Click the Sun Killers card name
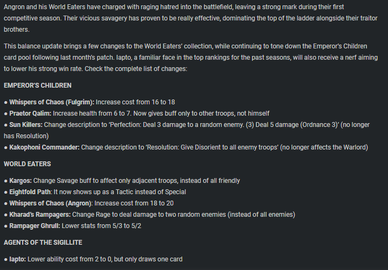The height and width of the screenshot is (270, 388). pos(26,125)
